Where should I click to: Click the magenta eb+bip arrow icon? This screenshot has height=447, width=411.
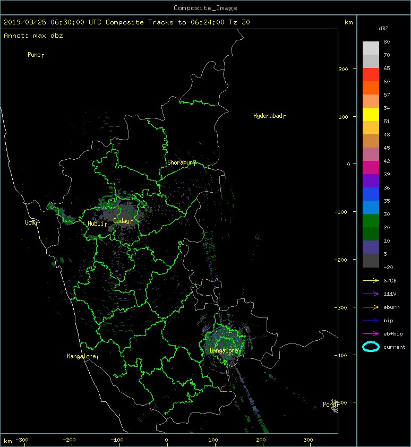pyautogui.click(x=371, y=333)
